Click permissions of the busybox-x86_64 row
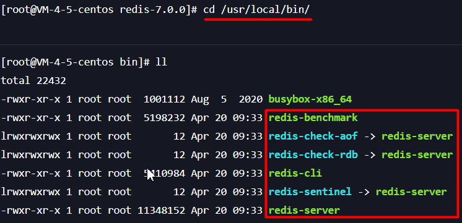 pos(30,99)
